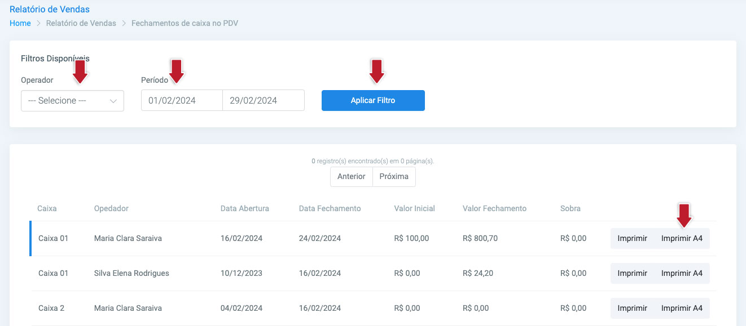Click the start date field 01/02/2024
Screen dimensions: 746x326
pos(182,101)
